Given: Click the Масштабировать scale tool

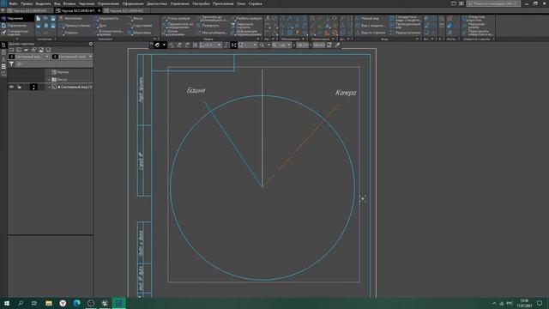Looking at the screenshot, I should click(212, 33).
